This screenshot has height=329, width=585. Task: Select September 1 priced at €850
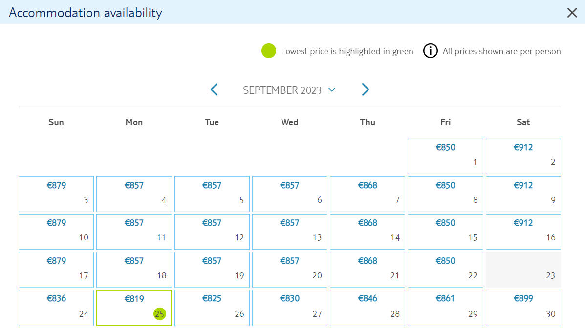pyautogui.click(x=445, y=156)
